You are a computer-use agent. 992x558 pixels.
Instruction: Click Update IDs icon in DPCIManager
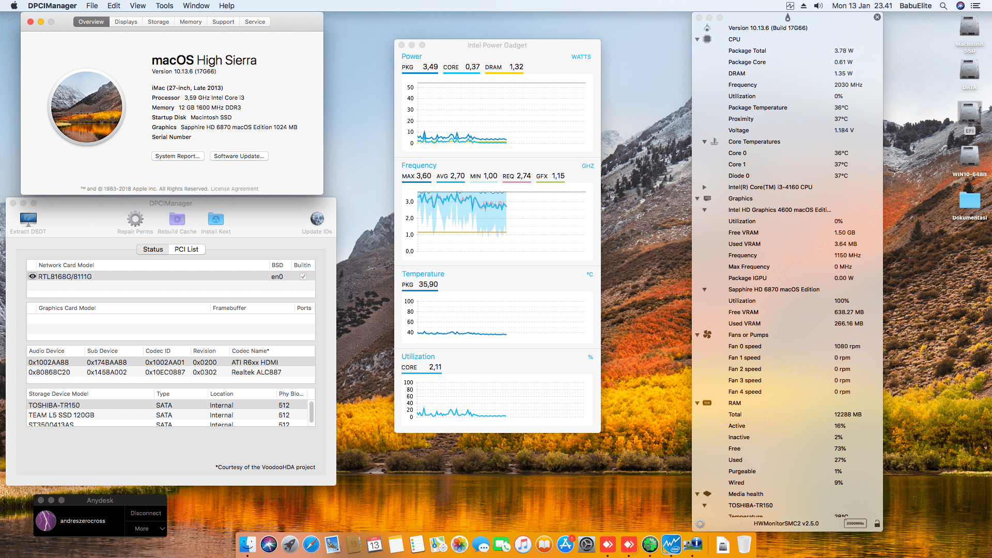pyautogui.click(x=317, y=220)
